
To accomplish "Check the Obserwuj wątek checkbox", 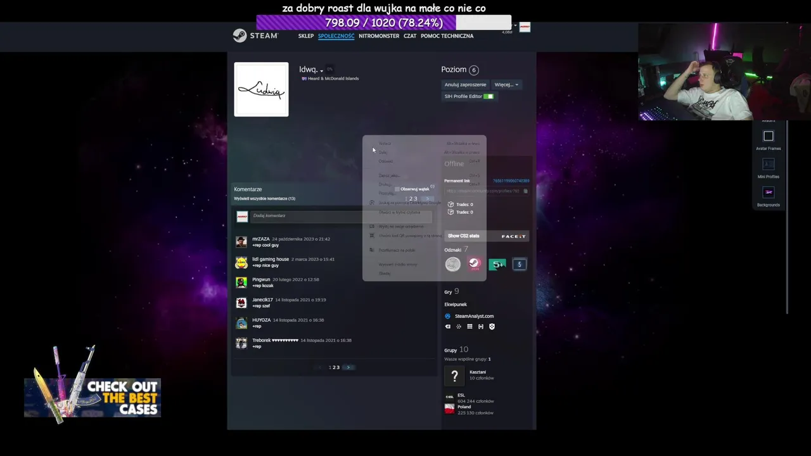I will click(x=397, y=189).
